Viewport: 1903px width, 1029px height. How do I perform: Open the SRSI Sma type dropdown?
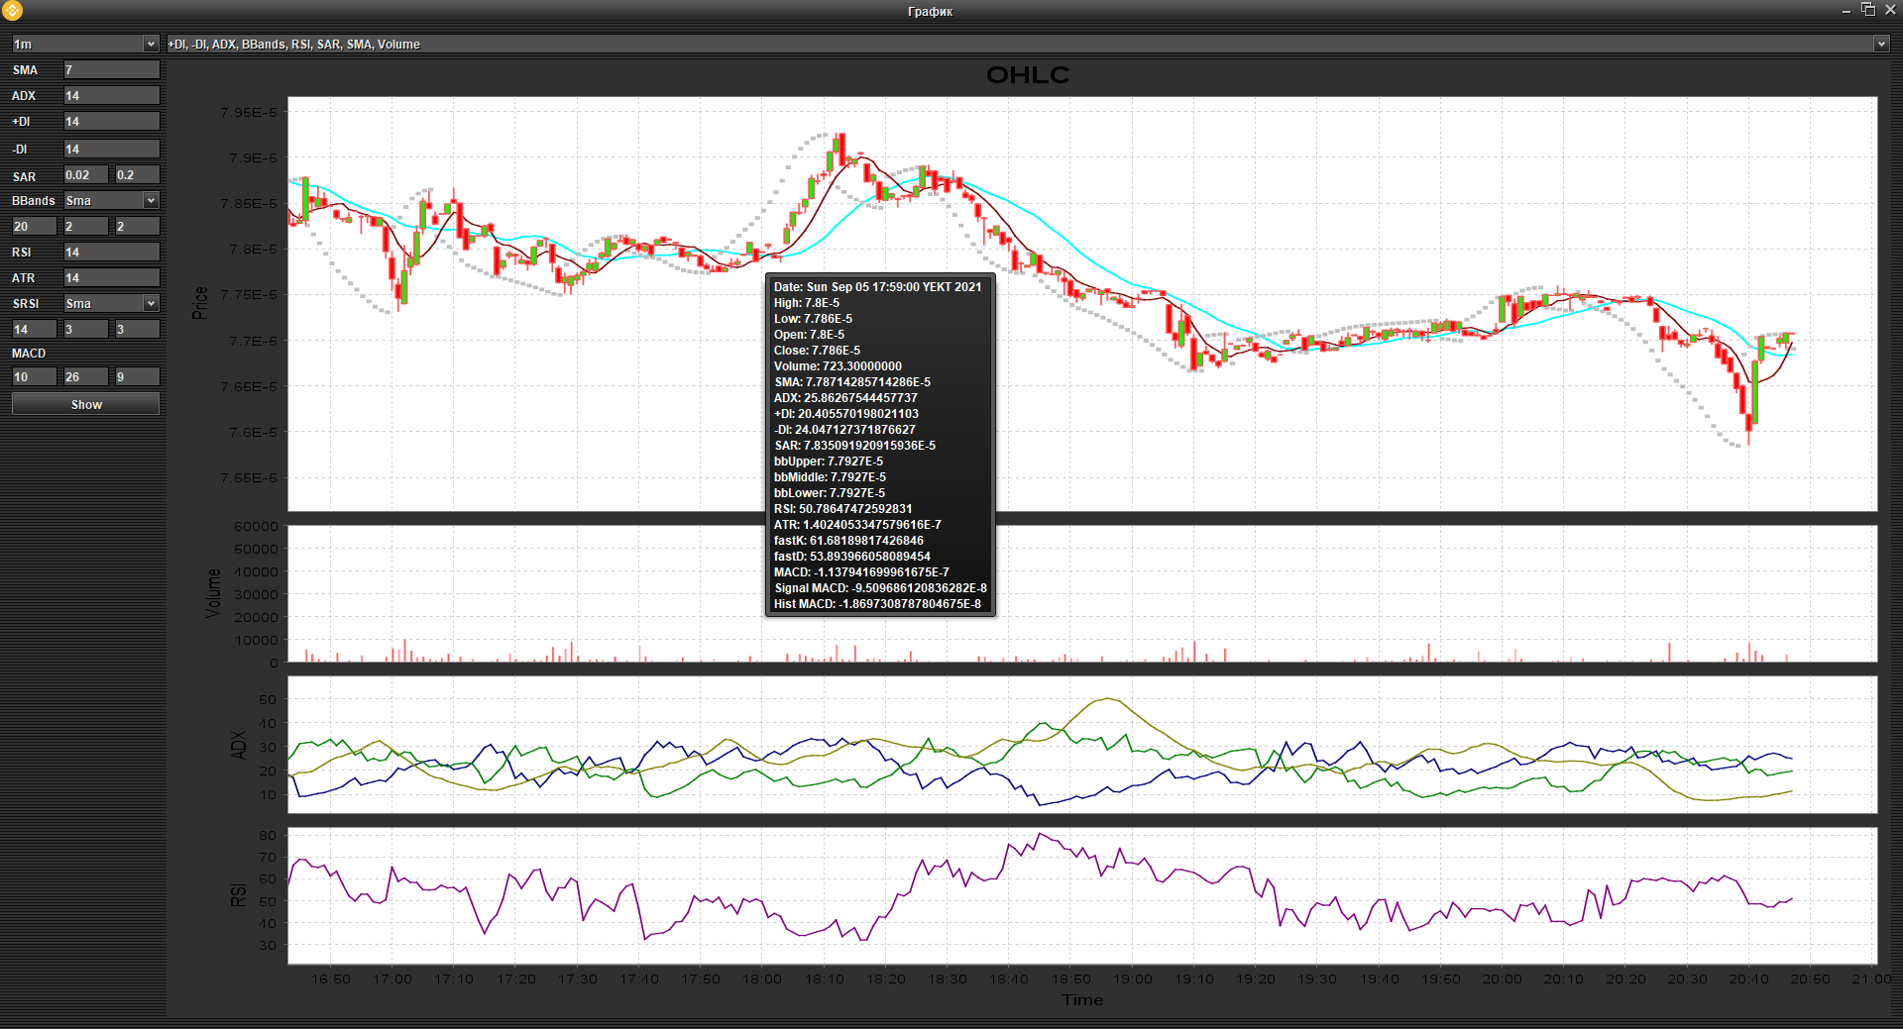[x=111, y=304]
